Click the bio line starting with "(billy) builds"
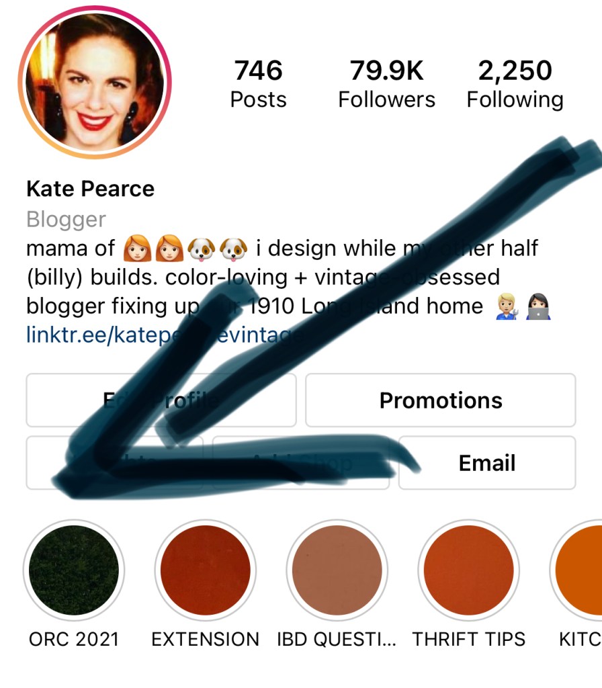The image size is (602, 688). 262,277
